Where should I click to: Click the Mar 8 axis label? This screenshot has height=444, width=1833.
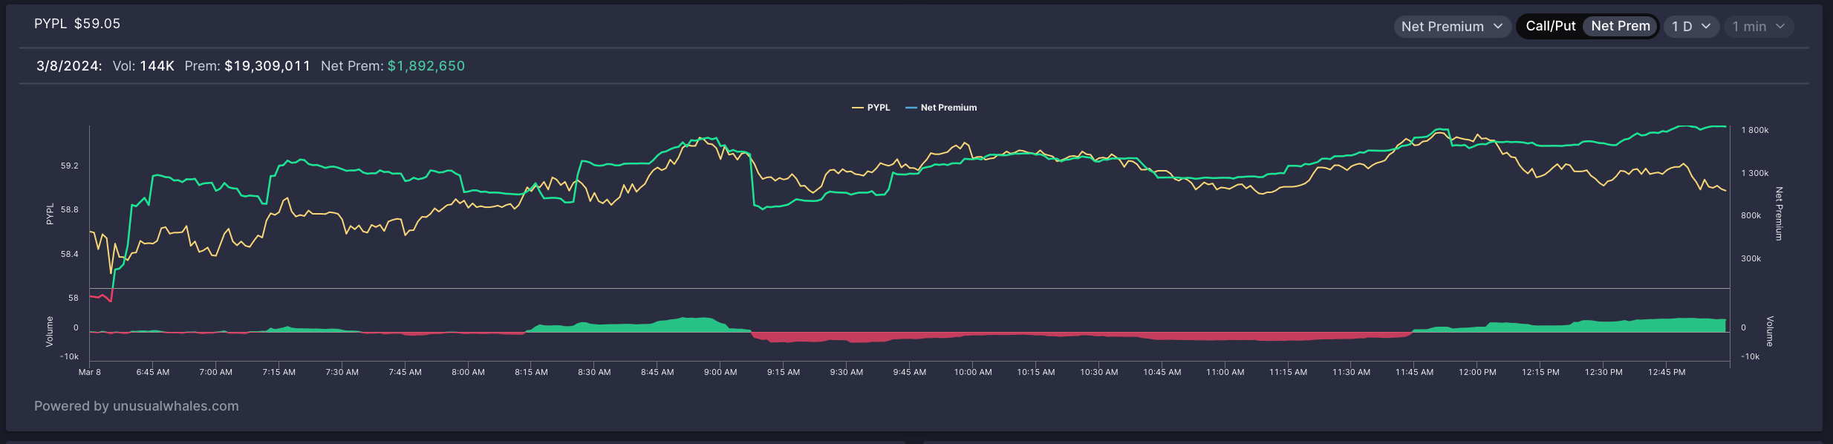90,372
